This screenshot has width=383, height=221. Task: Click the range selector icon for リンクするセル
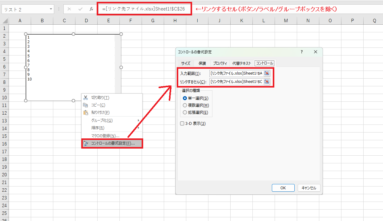267,82
